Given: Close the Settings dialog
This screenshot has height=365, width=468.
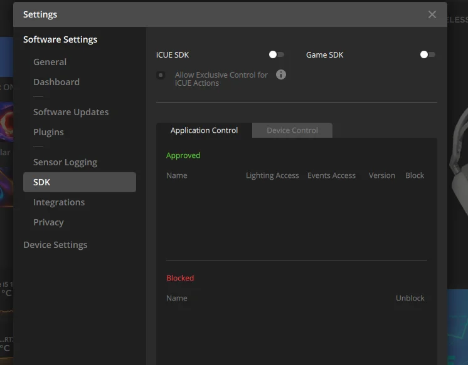Looking at the screenshot, I should coord(432,14).
